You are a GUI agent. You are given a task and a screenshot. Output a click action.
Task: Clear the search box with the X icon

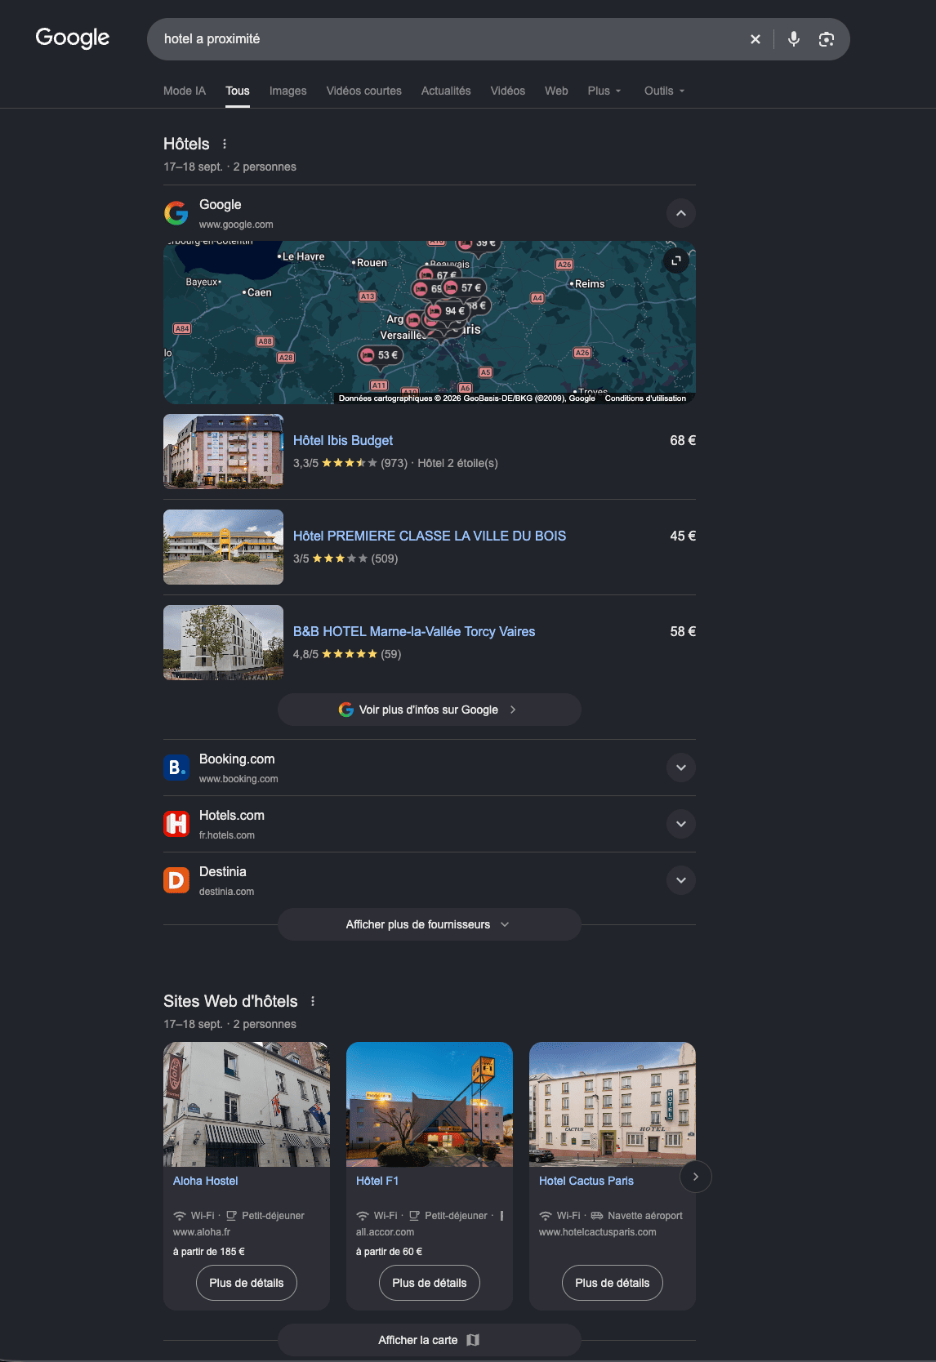pos(755,39)
